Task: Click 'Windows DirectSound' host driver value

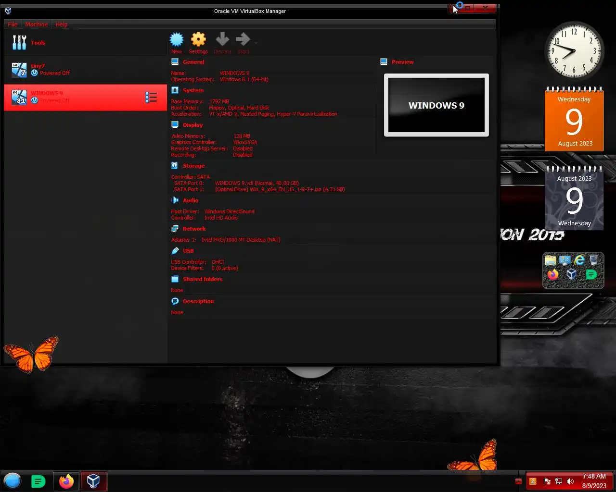Action: [230, 211]
